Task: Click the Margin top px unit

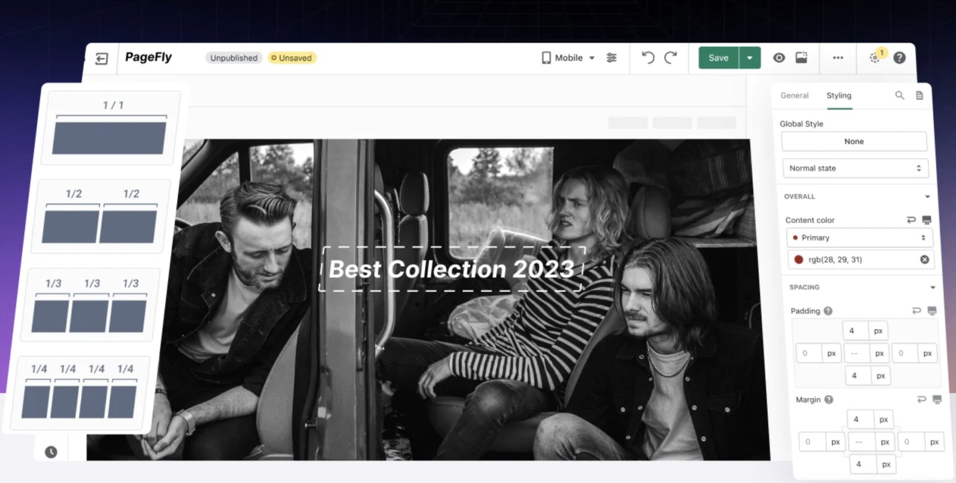Action: point(884,420)
